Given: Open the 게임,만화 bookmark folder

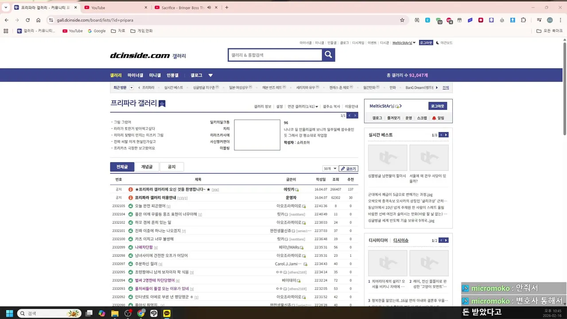Looking at the screenshot, I should 142,31.
